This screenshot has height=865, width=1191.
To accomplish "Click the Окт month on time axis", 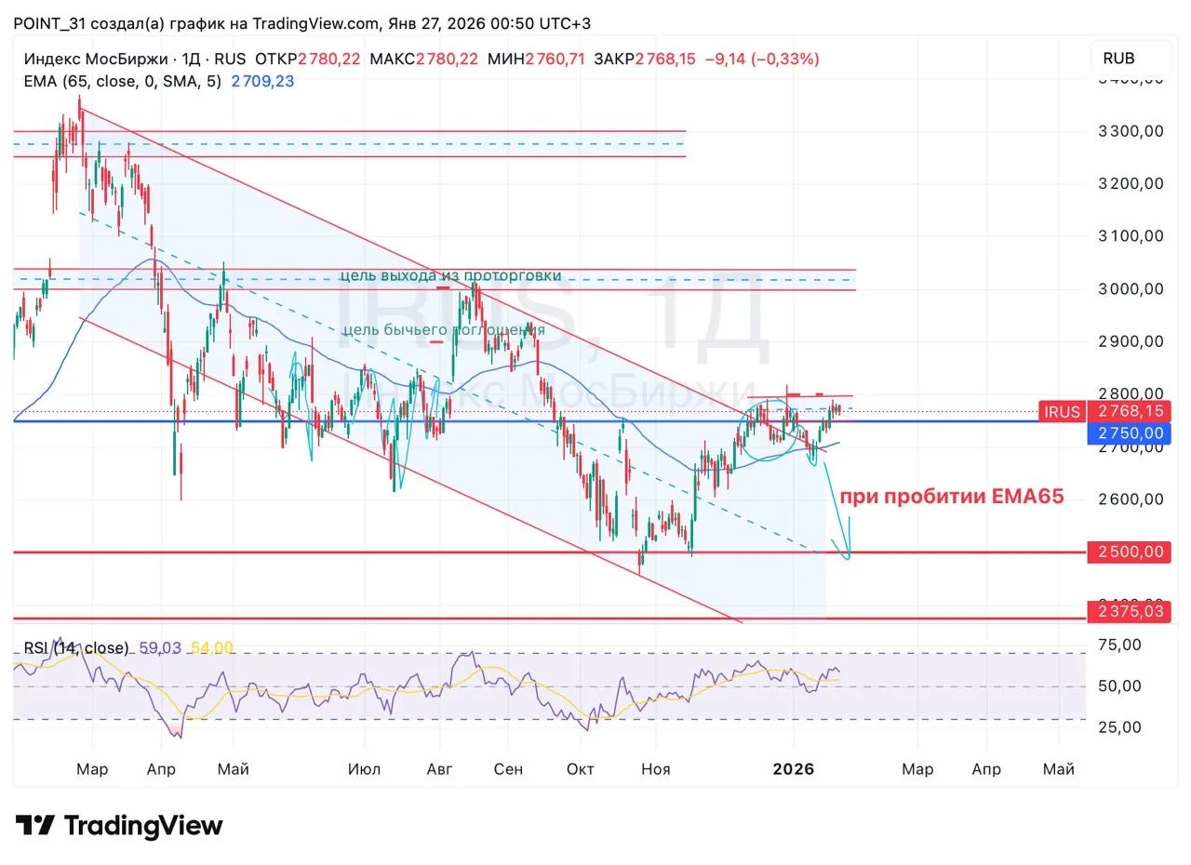I will tap(581, 769).
